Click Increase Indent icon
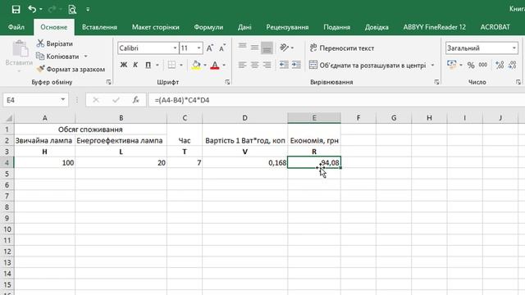 pyautogui.click(x=296, y=65)
